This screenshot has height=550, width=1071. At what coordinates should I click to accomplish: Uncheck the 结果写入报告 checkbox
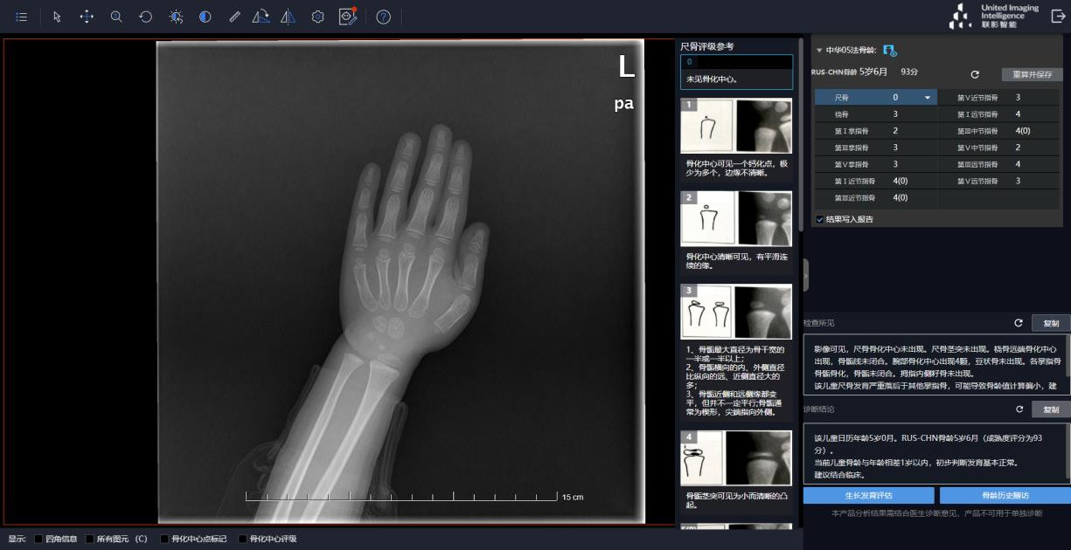tap(819, 219)
